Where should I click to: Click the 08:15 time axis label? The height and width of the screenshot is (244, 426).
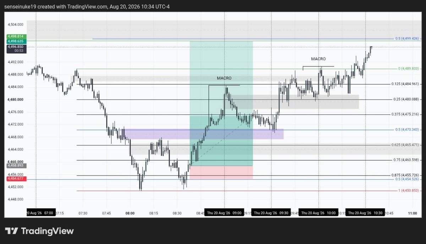tap(154, 213)
